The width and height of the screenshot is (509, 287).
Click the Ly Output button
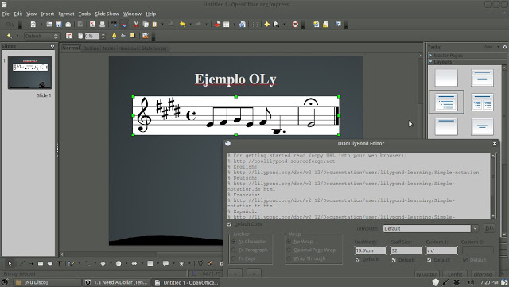tap(427, 274)
